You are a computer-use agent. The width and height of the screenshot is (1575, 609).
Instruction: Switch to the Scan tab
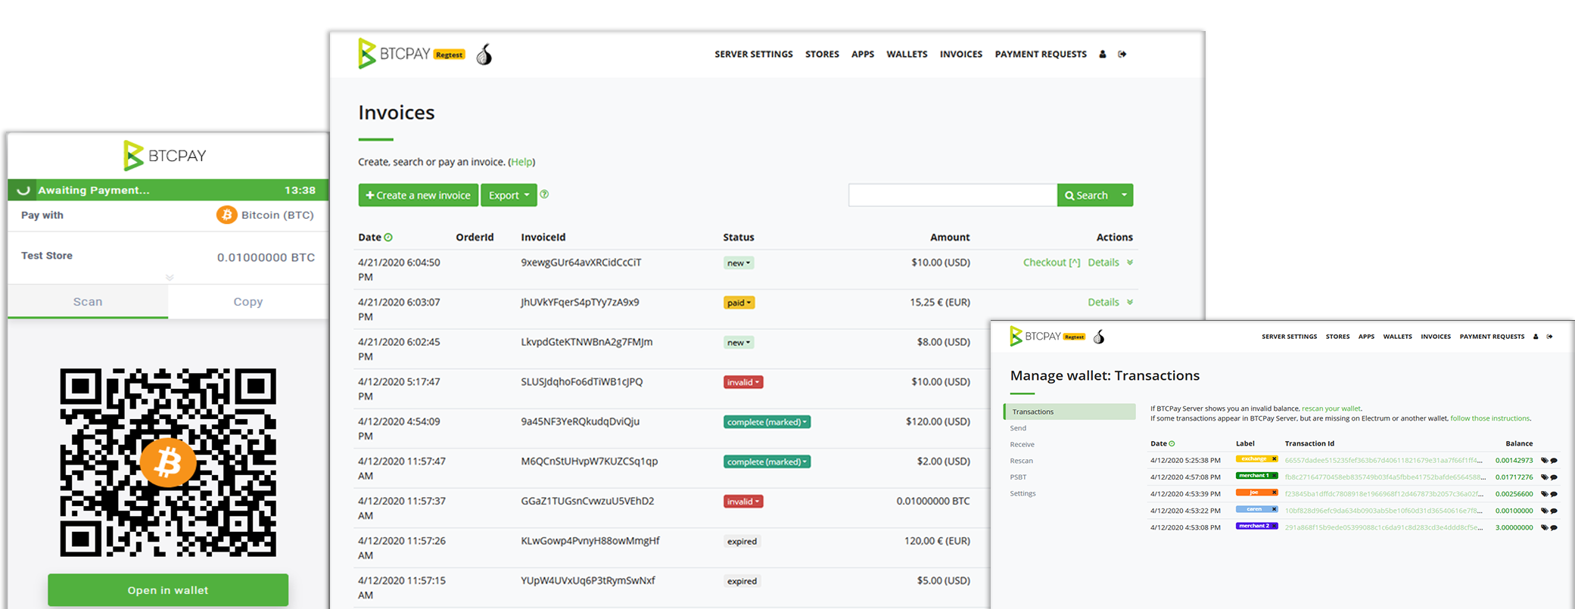pyautogui.click(x=88, y=302)
